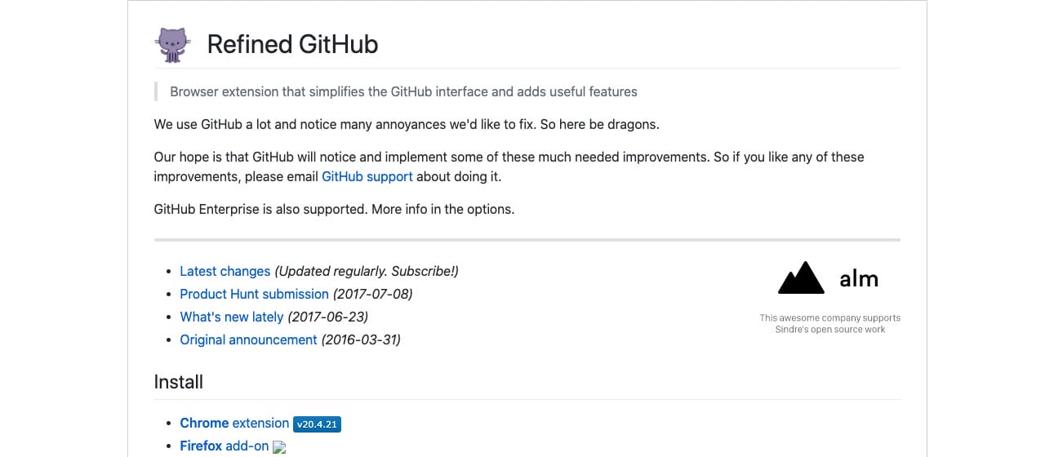Image resolution: width=1045 pixels, height=457 pixels.
Task: Click the Refined GitHub page heading
Action: [x=292, y=44]
